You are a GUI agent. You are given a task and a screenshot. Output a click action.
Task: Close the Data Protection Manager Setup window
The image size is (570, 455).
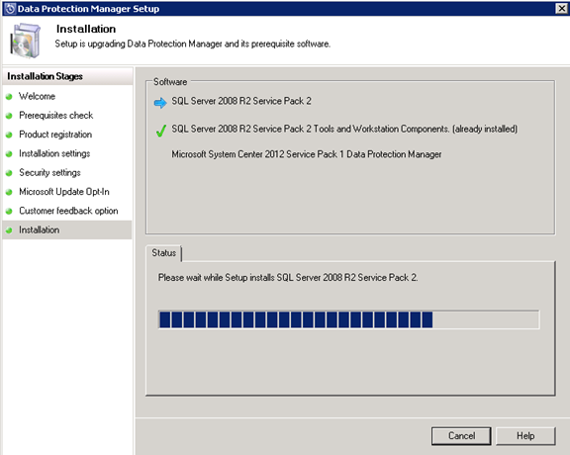tap(562, 8)
